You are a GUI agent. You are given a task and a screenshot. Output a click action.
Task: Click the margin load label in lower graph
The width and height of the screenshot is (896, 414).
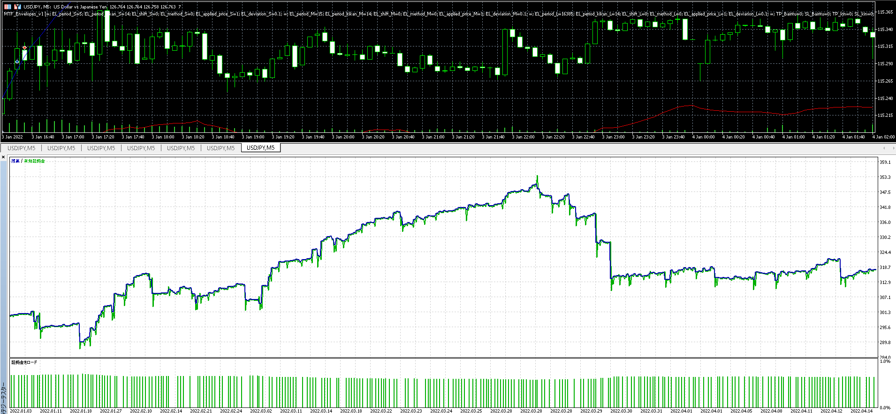click(x=24, y=362)
